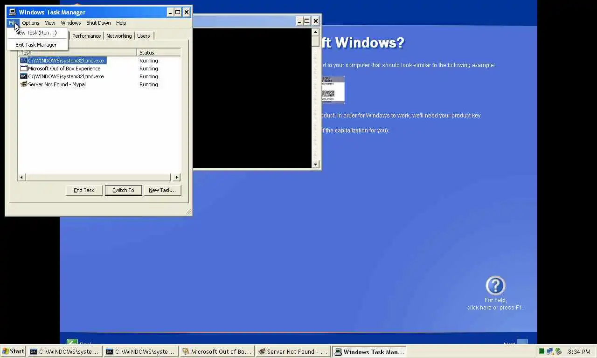
Task: Click the Switch To button
Action: click(x=123, y=190)
